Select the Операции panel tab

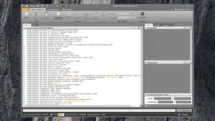click(157, 25)
